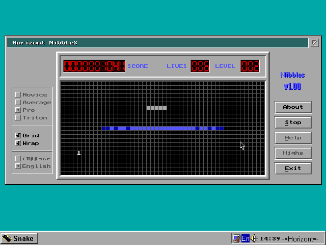Click the Nibbles v1.00 logo
This screenshot has width=326, height=245.
[x=293, y=81]
